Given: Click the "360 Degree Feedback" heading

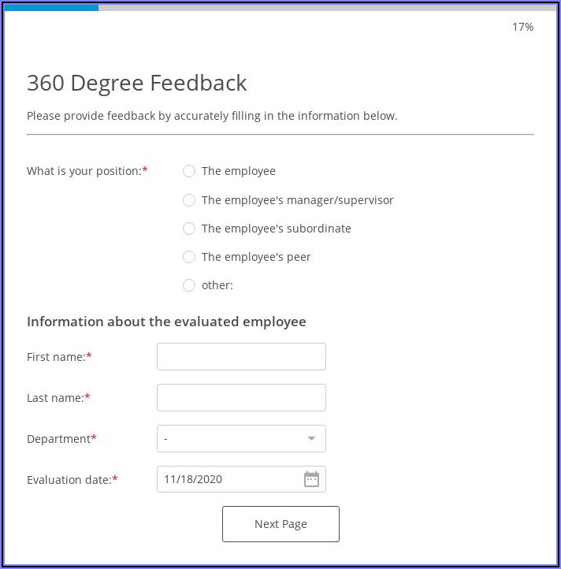Looking at the screenshot, I should (x=136, y=83).
